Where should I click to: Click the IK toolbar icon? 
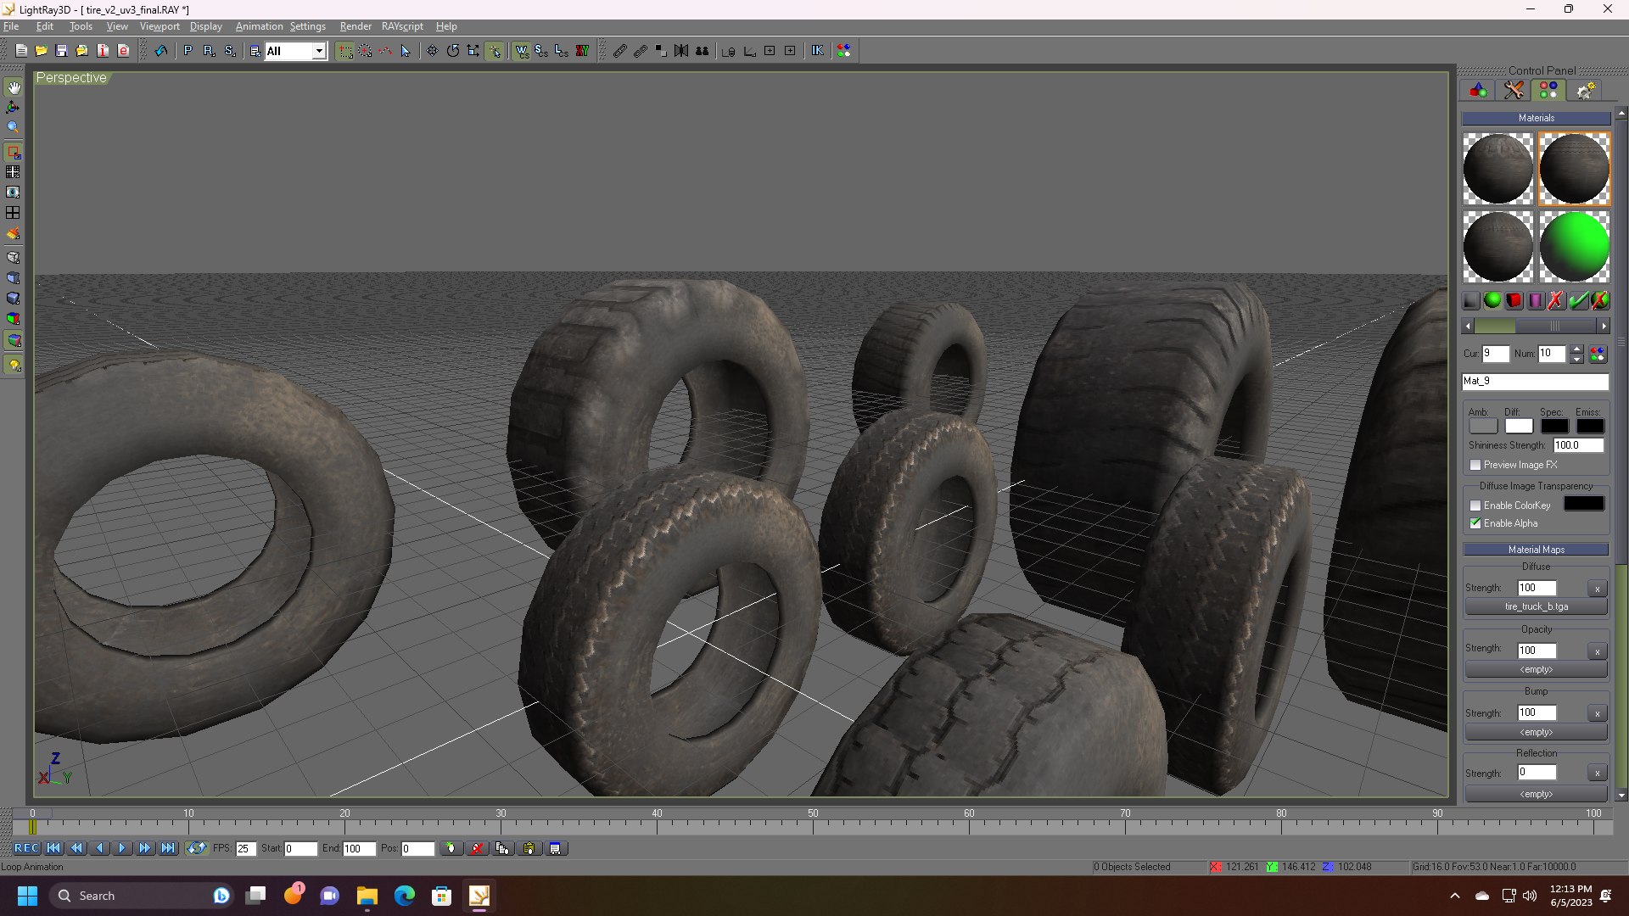point(817,51)
